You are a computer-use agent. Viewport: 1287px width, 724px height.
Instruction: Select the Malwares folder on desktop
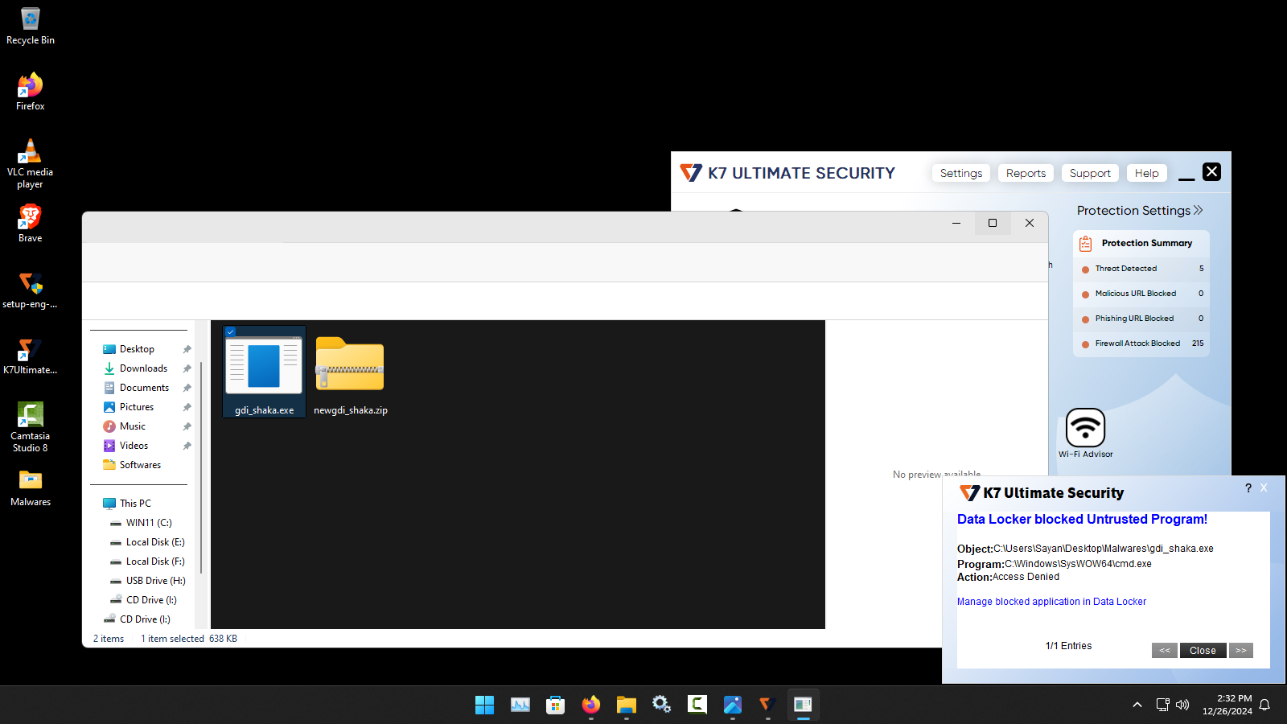click(x=31, y=487)
